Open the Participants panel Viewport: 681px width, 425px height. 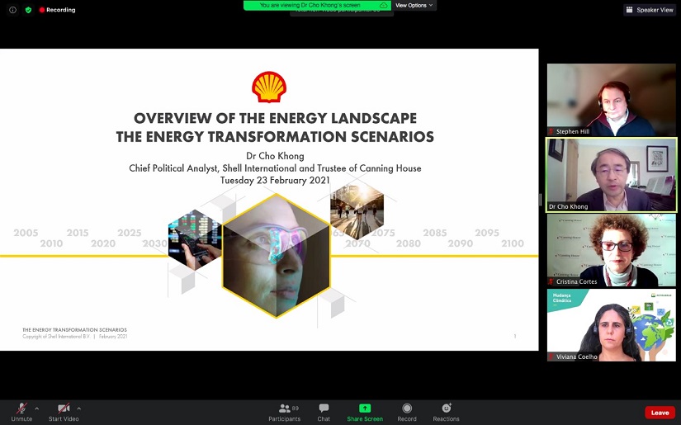click(285, 413)
